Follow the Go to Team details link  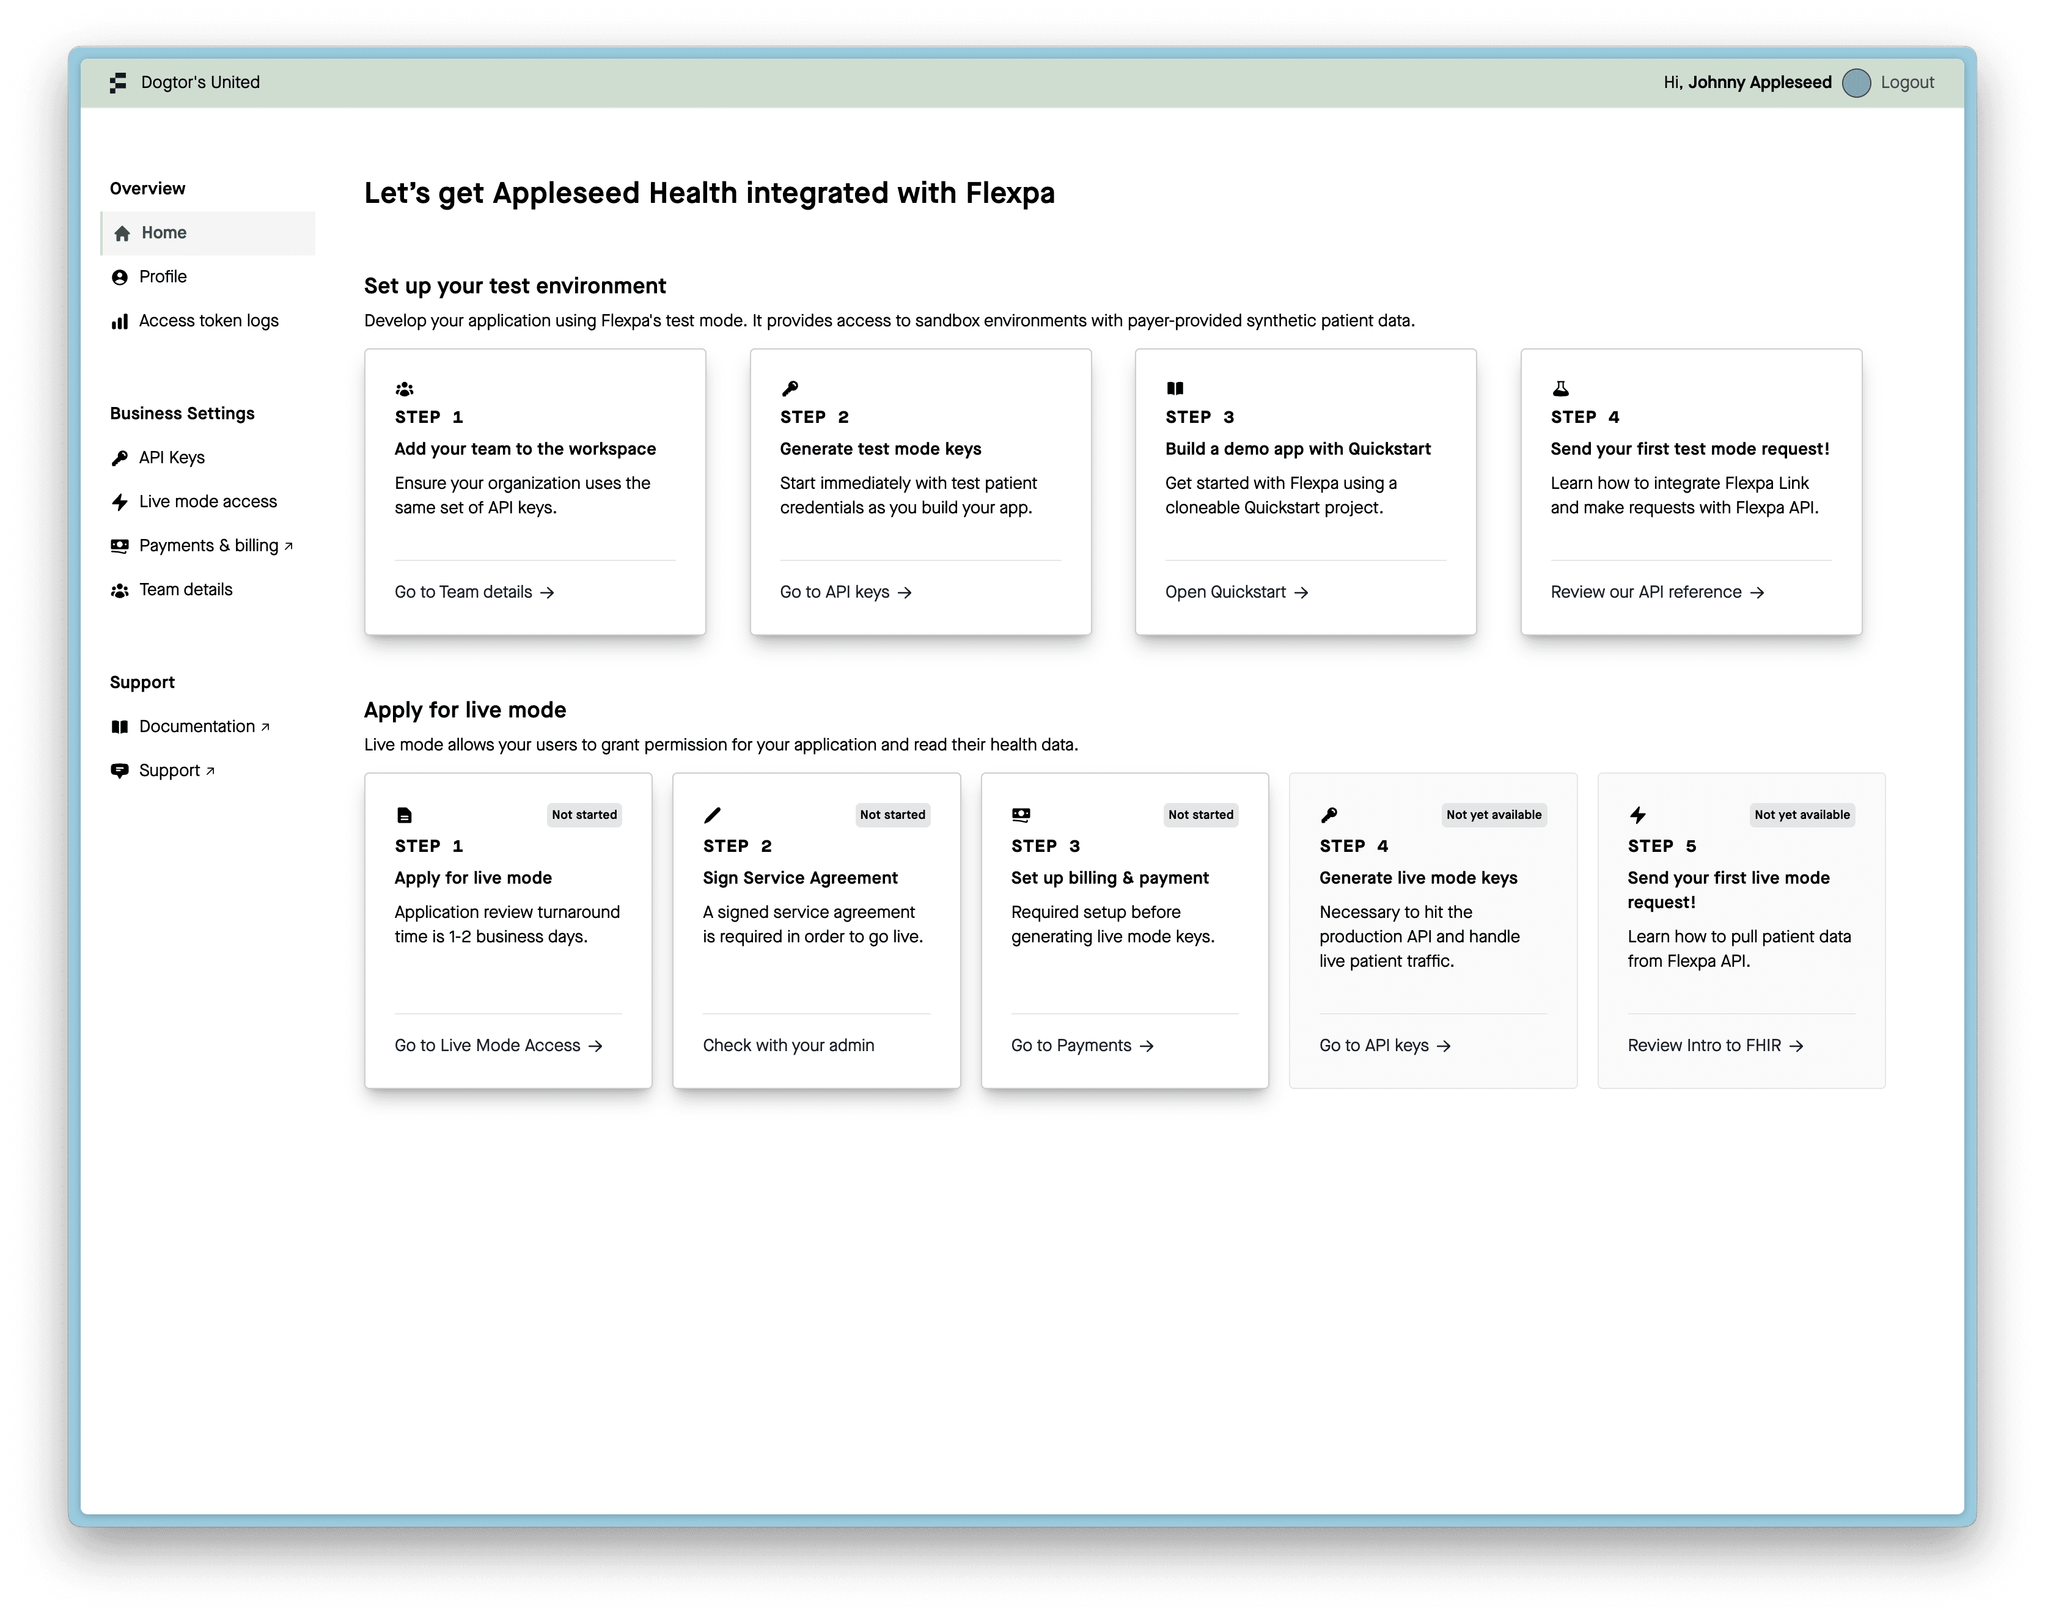pos(474,592)
